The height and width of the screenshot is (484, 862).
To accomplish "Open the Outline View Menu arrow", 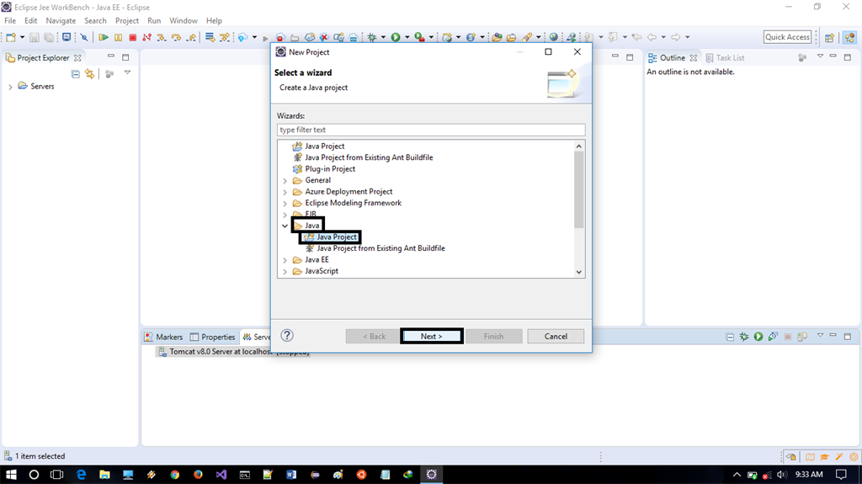I will pyautogui.click(x=820, y=56).
